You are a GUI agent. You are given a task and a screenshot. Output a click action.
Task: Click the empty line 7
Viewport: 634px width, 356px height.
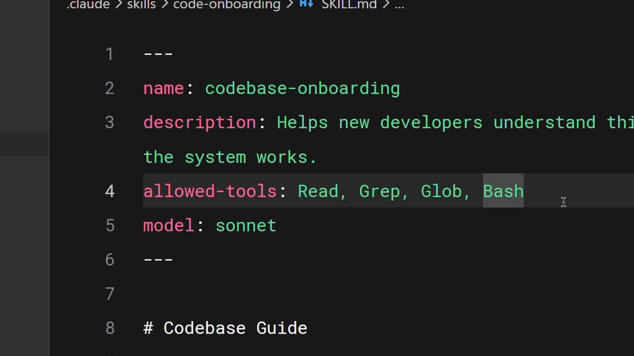[x=264, y=294]
